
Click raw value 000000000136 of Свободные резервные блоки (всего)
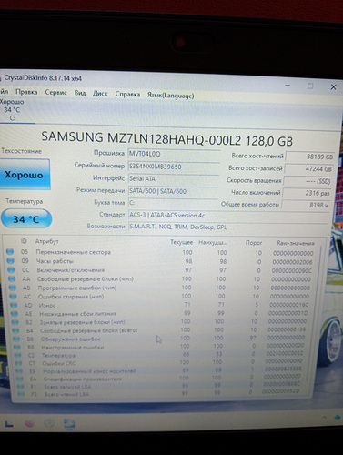click(287, 329)
